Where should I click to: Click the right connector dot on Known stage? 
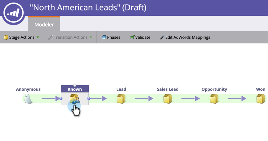(89, 99)
